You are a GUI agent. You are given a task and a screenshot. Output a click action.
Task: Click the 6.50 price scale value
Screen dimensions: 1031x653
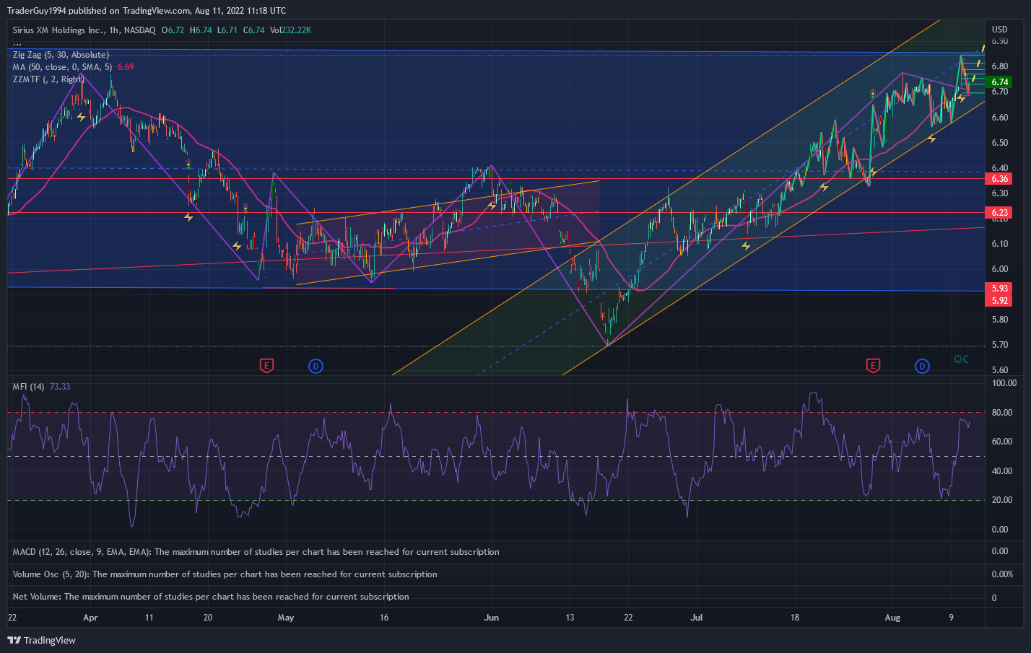click(x=1000, y=143)
